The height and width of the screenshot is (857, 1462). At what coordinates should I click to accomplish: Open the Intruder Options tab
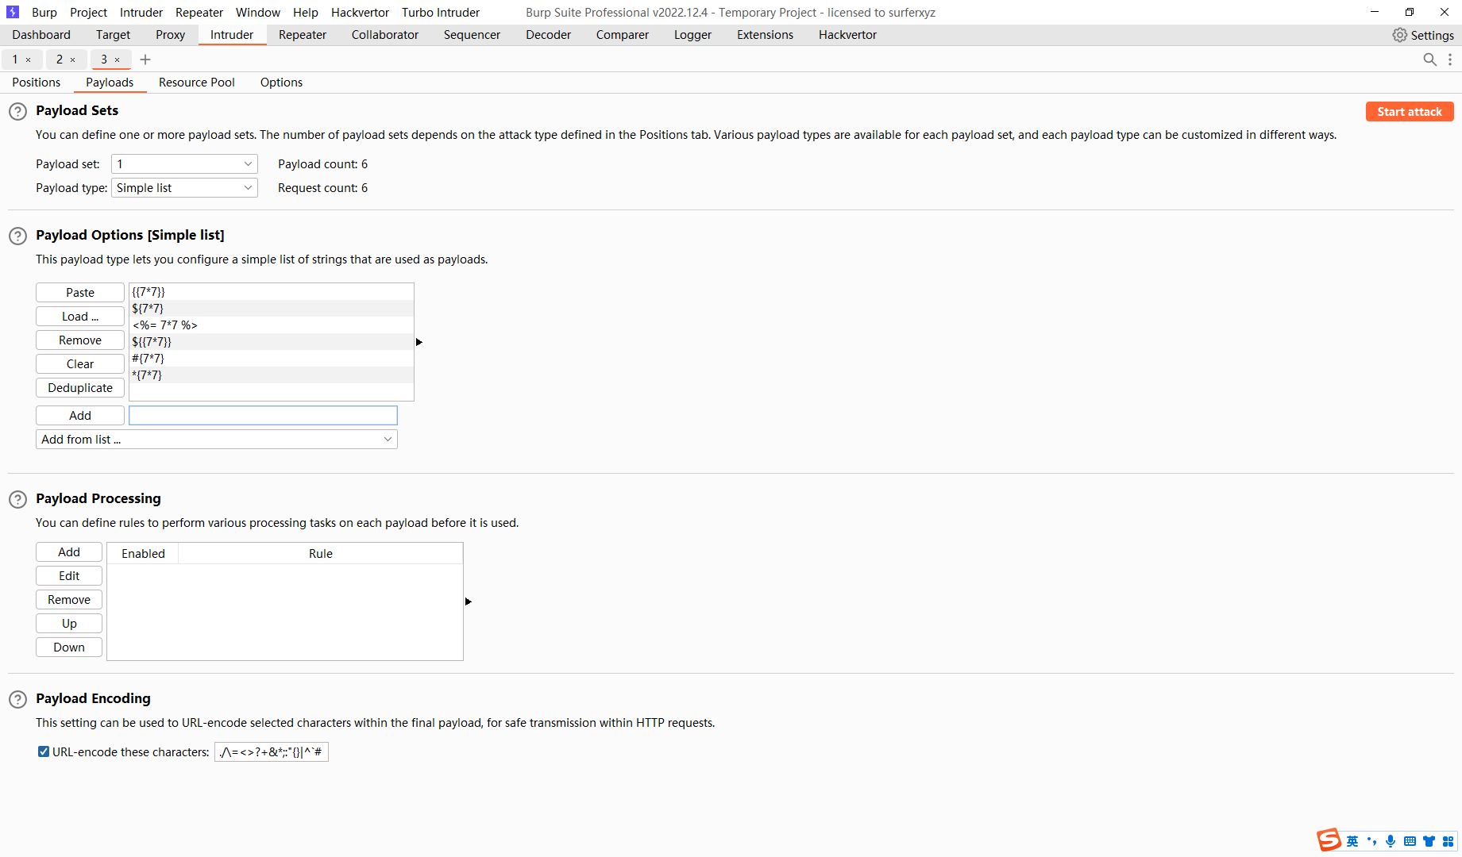[281, 83]
